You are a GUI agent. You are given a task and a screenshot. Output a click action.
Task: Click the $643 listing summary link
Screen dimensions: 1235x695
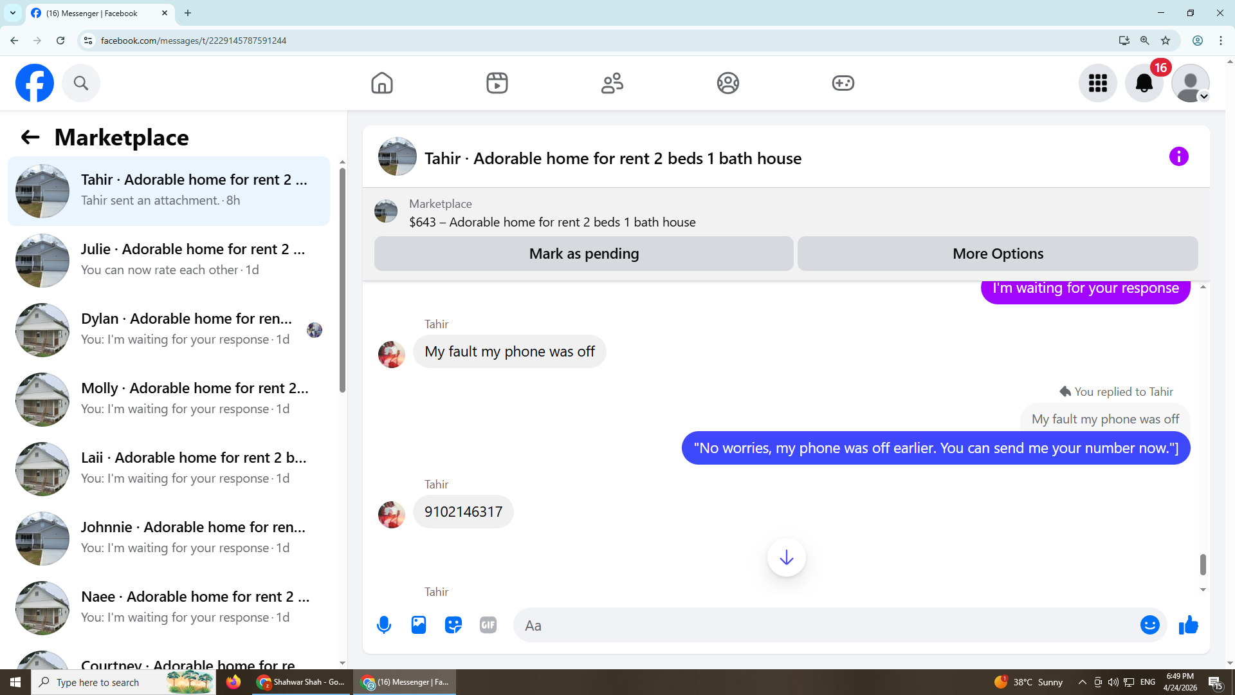pos(553,222)
